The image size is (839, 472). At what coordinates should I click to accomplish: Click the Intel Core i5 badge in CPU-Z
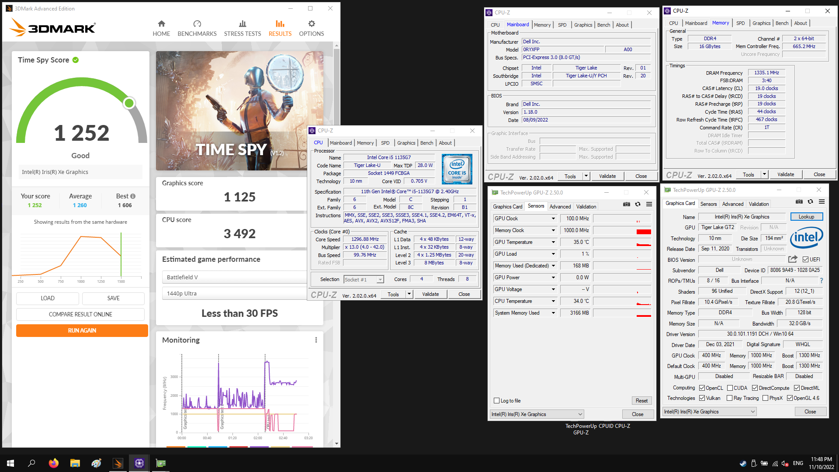[x=457, y=169]
